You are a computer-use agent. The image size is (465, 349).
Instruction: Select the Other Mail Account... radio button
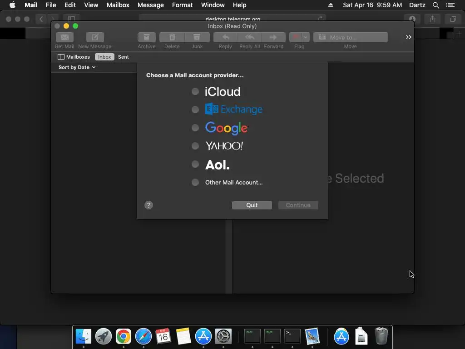click(x=195, y=182)
